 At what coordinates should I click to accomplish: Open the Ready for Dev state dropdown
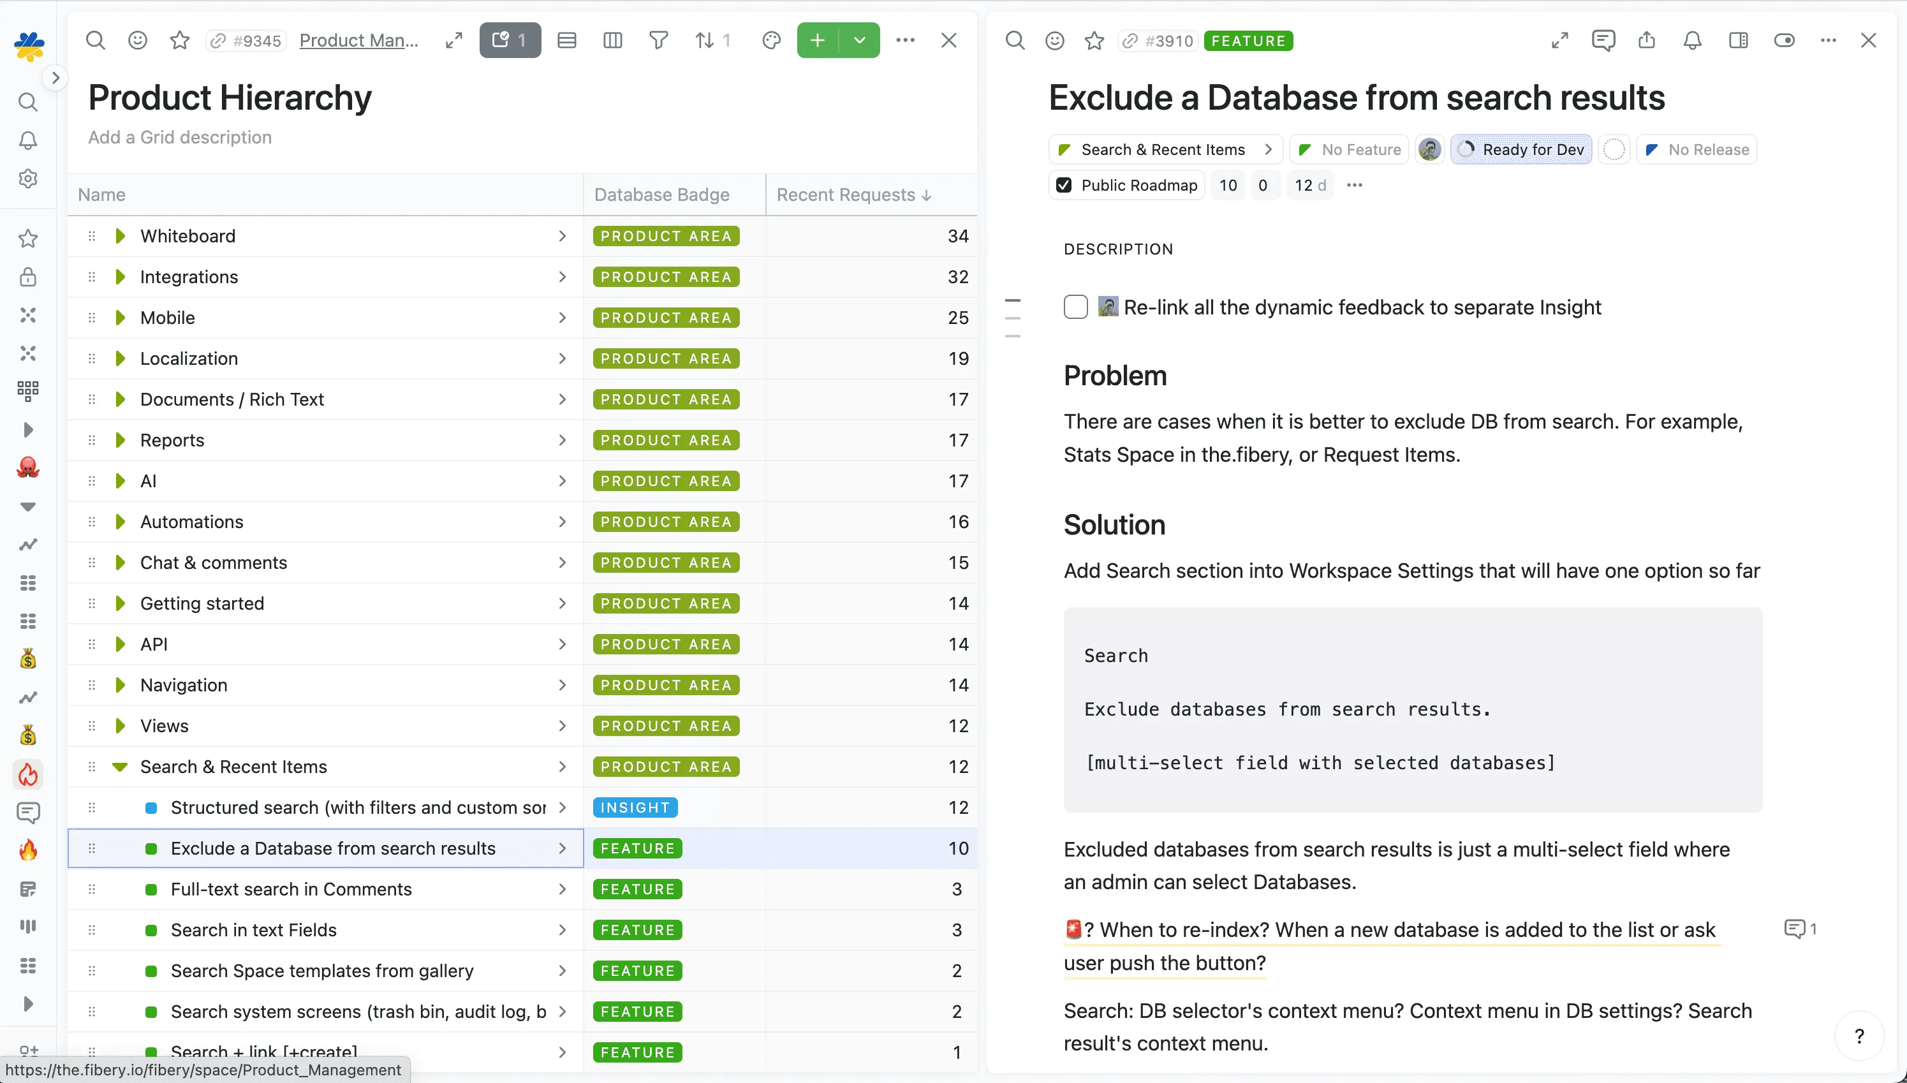click(1521, 149)
